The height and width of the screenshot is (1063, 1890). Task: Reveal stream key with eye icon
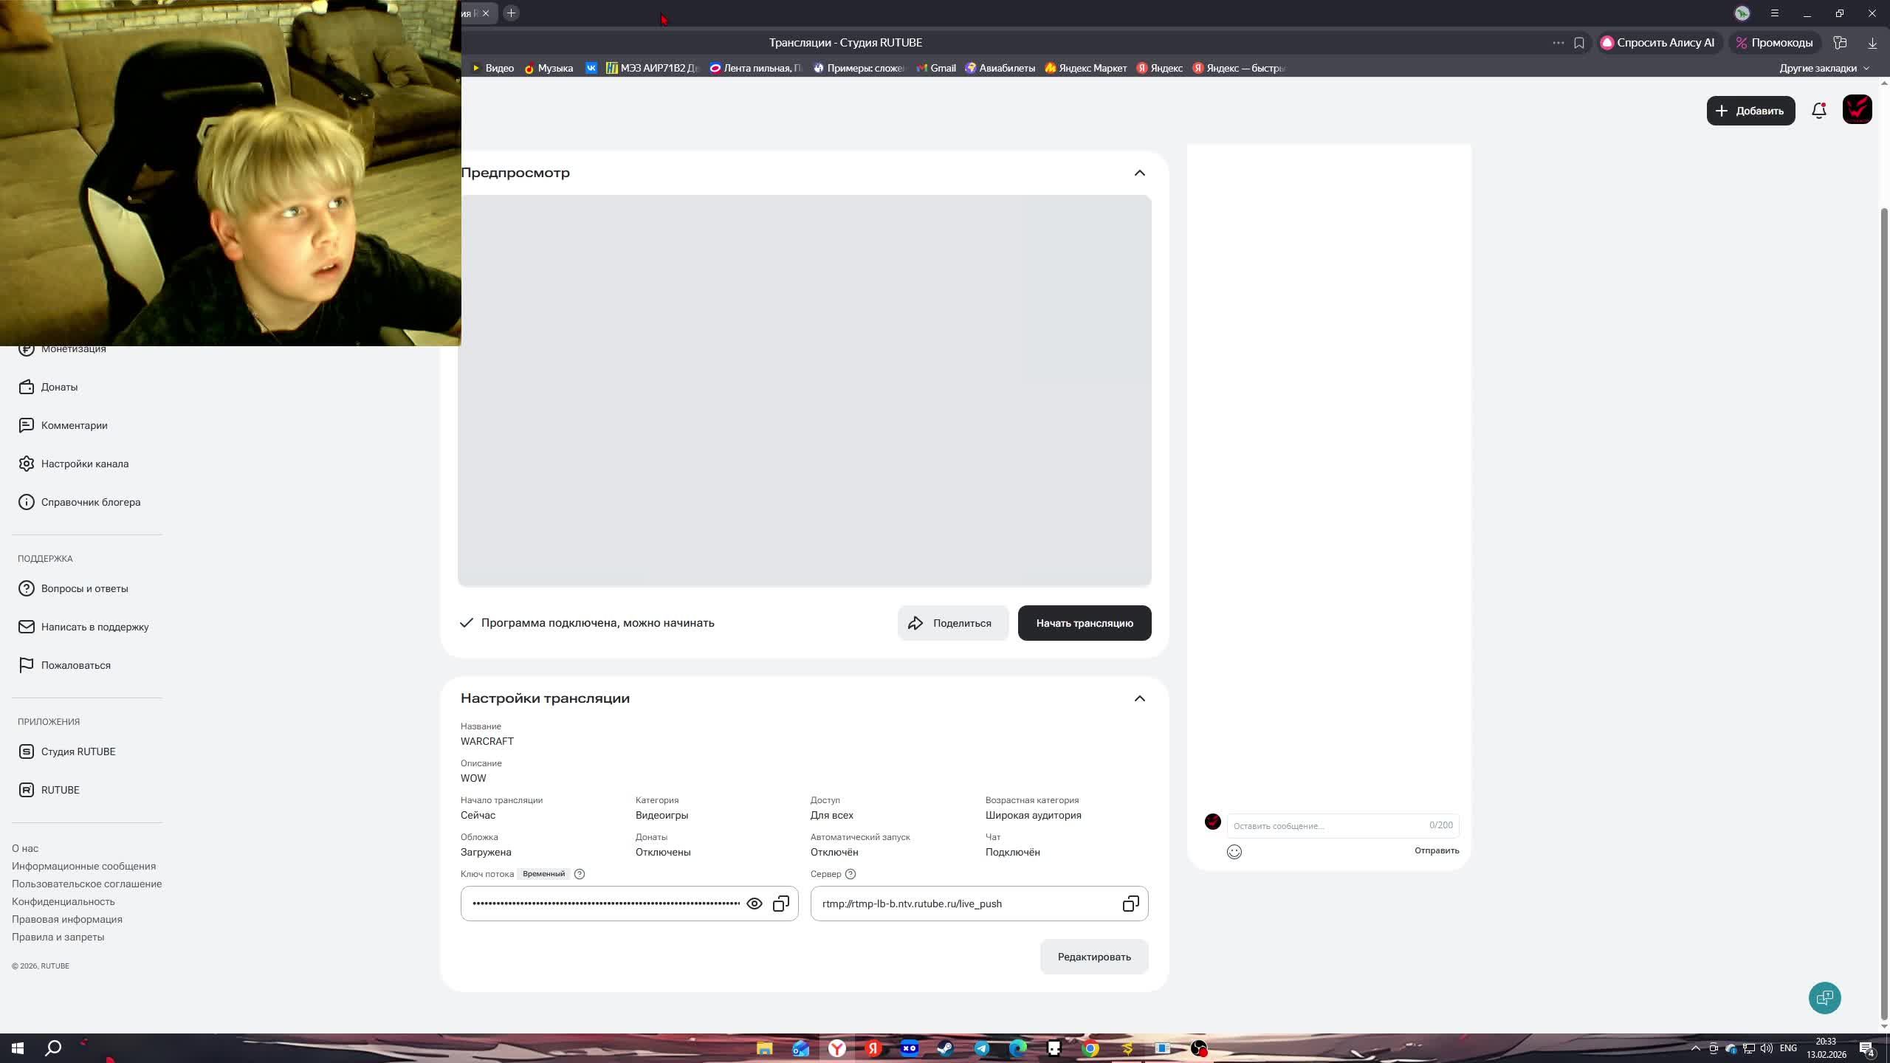[754, 904]
